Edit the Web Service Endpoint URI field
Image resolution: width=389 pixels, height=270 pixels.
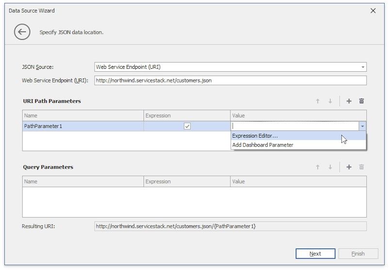pos(230,80)
